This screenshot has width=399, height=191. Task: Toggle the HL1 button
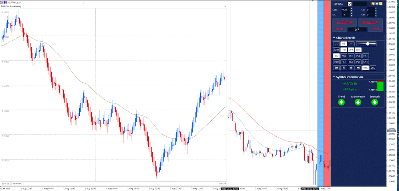pyautogui.click(x=344, y=62)
